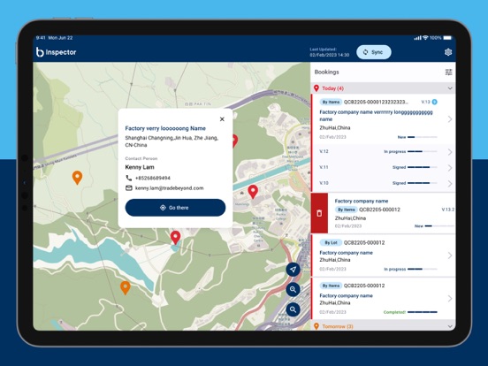This screenshot has width=488, height=366.
Task: Expand the Tomorrow (3) section
Action: click(x=450, y=326)
